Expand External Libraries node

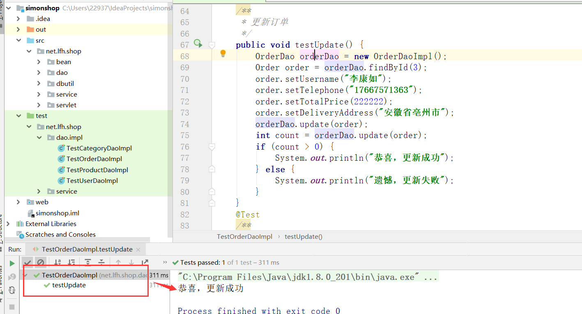pyautogui.click(x=8, y=224)
